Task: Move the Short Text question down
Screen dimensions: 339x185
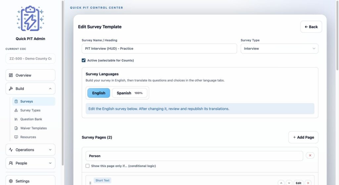Action: tap(289, 183)
